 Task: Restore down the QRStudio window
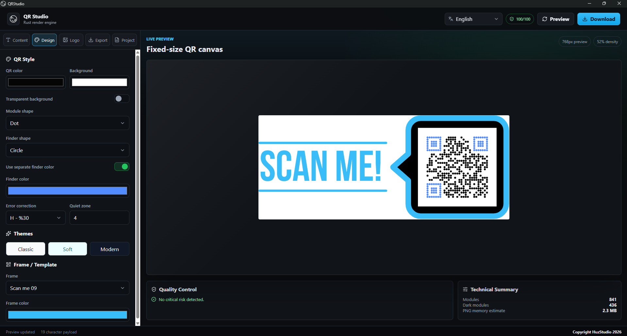pyautogui.click(x=604, y=4)
